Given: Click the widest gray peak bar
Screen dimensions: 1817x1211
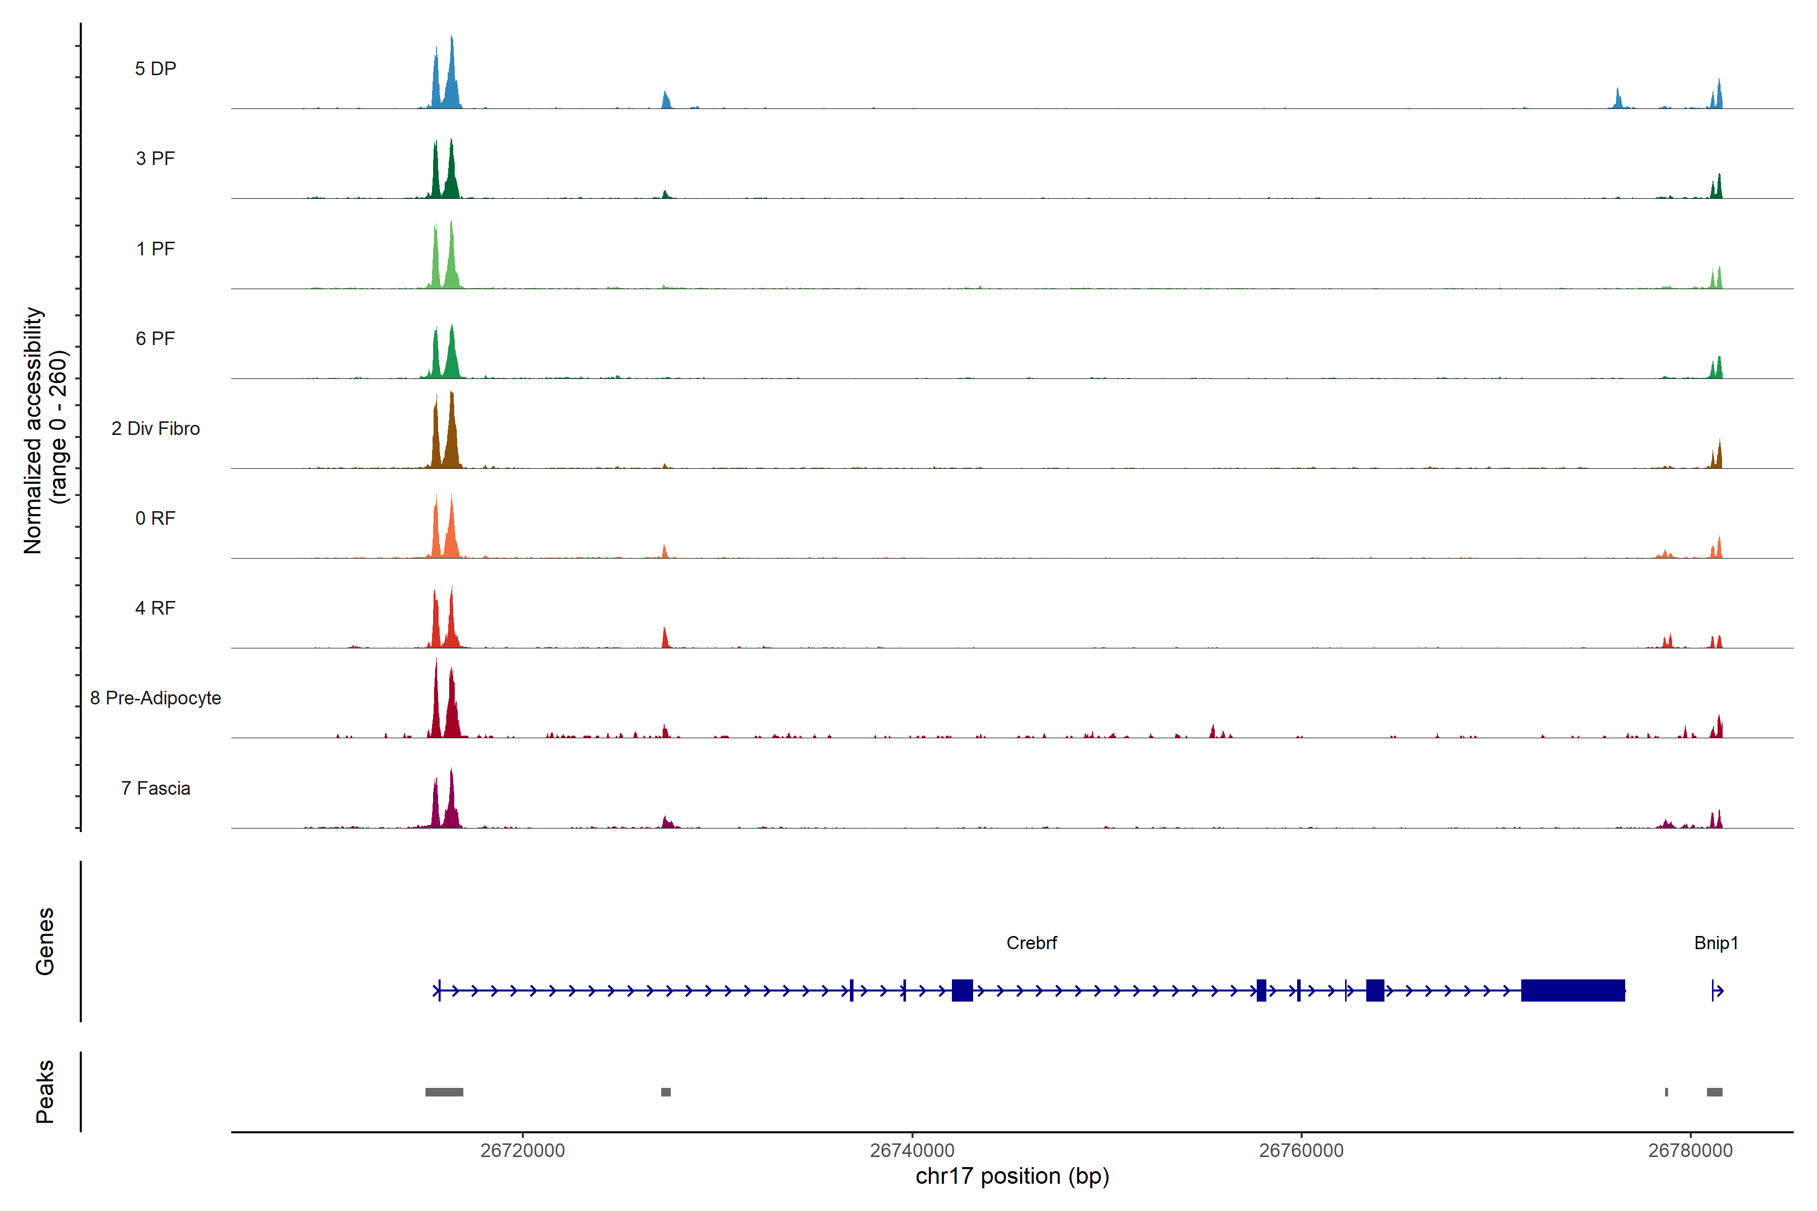Looking at the screenshot, I should coord(444,1092).
